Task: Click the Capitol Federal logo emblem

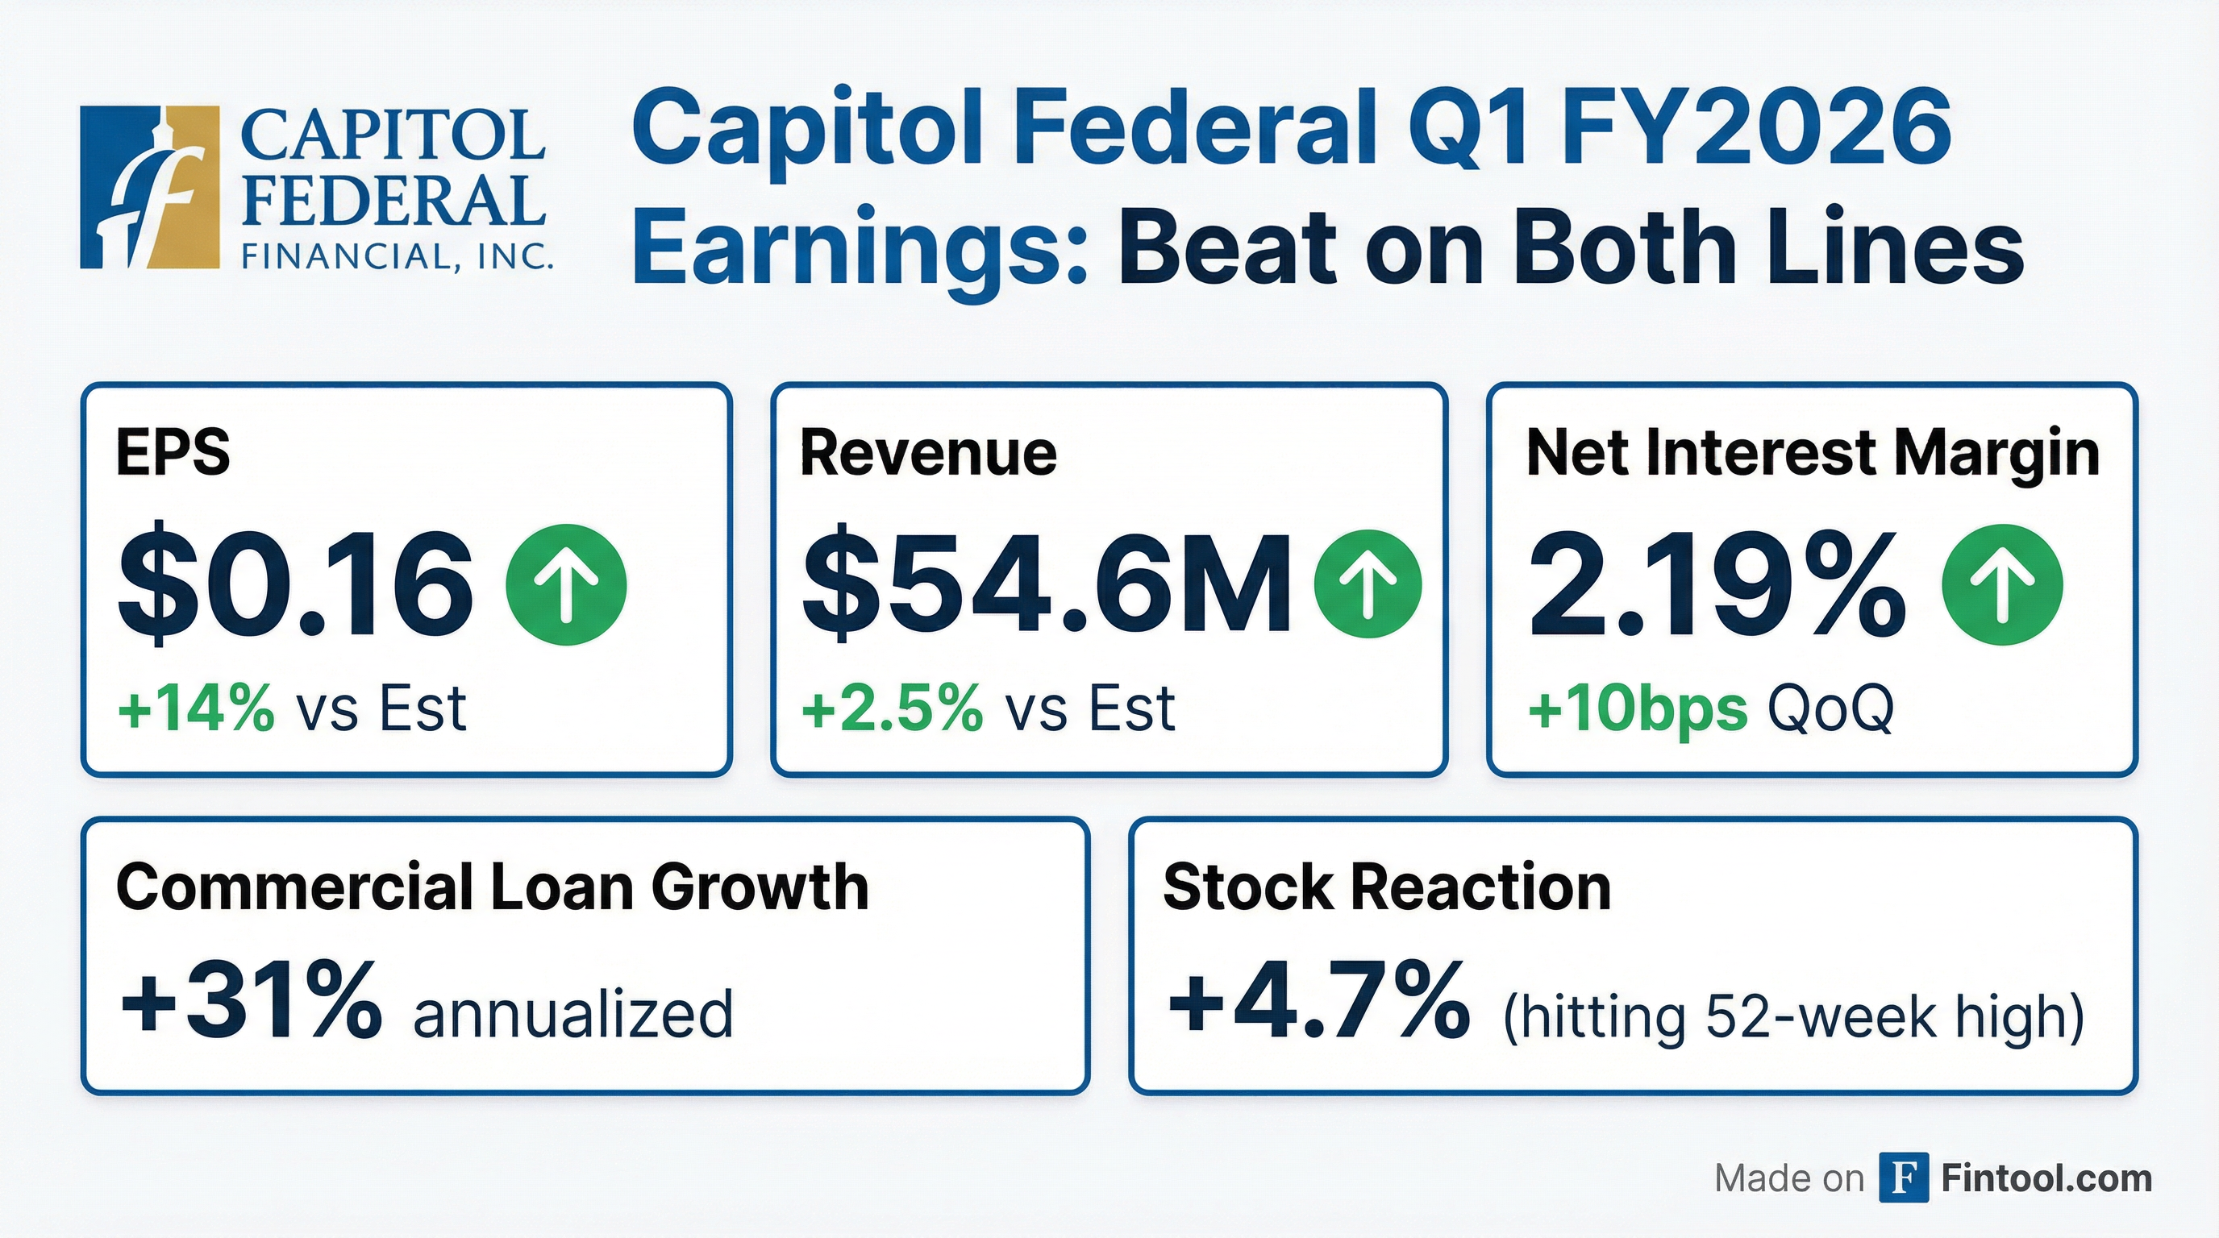Action: coord(148,188)
